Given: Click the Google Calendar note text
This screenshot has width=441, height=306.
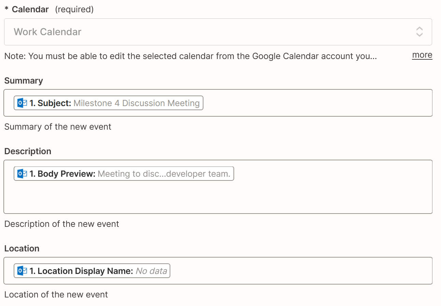Looking at the screenshot, I should pyautogui.click(x=190, y=56).
